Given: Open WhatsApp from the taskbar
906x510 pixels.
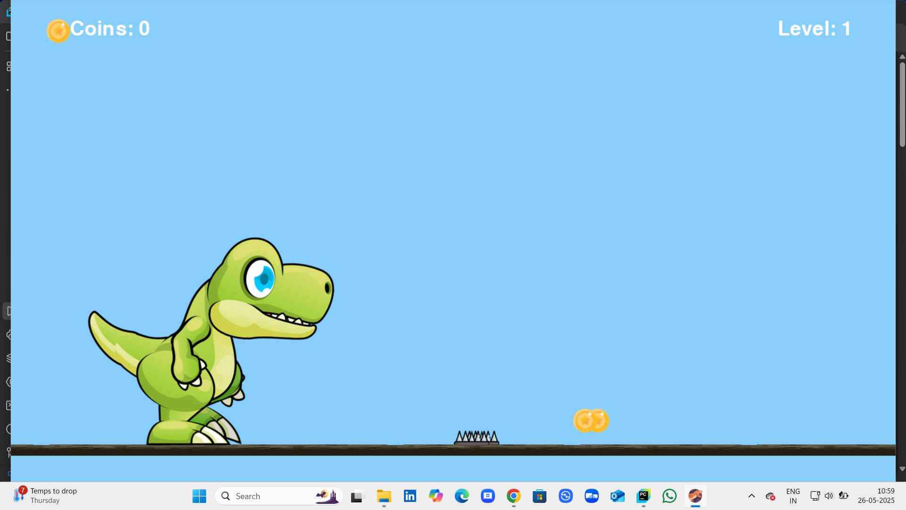Looking at the screenshot, I should [669, 496].
